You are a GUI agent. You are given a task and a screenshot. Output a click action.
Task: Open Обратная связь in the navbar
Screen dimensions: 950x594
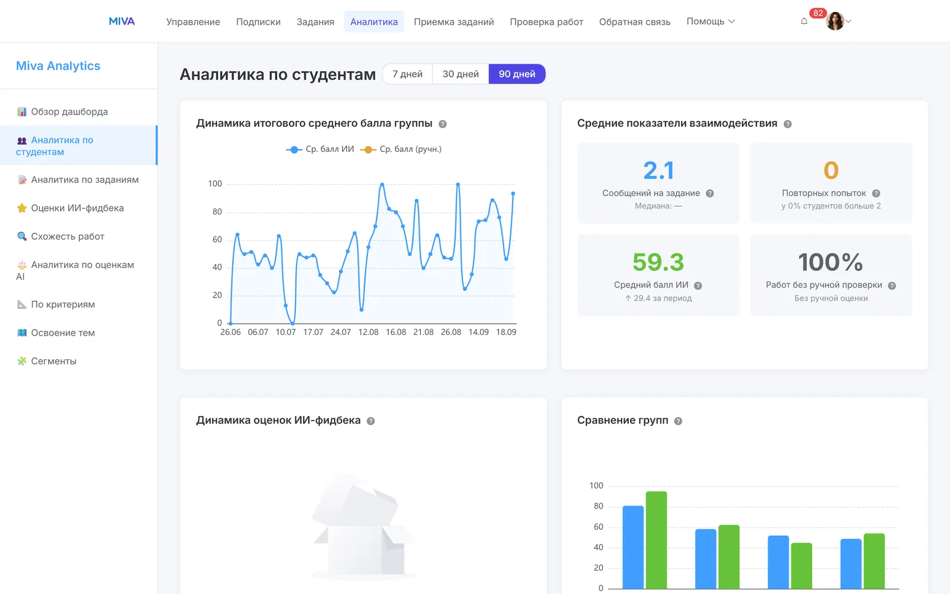click(x=635, y=22)
